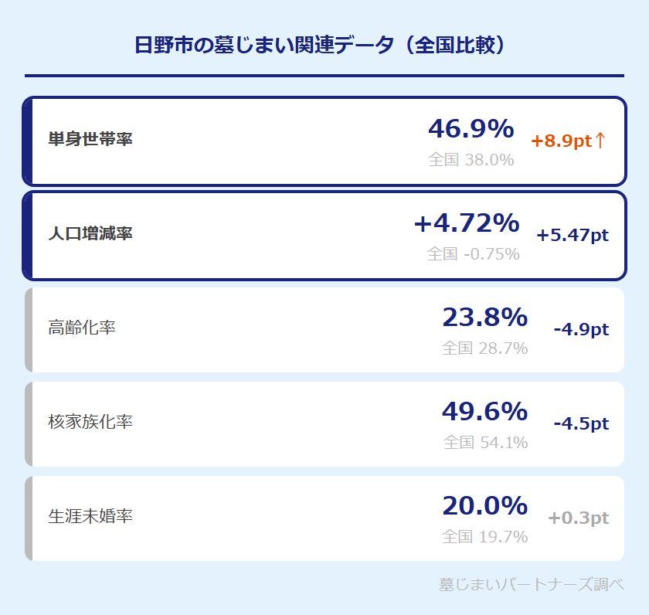Click the 23.8% value
Image resolution: width=649 pixels, height=615 pixels.
click(x=484, y=318)
